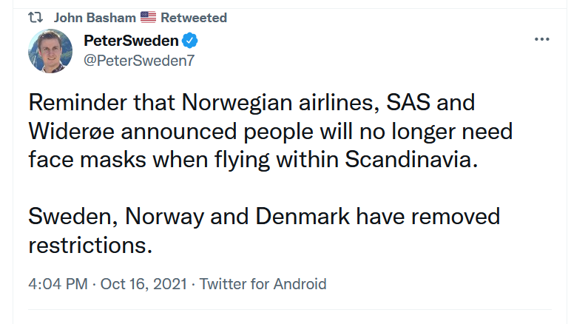Click the word Reminder in the tweet

78,102
